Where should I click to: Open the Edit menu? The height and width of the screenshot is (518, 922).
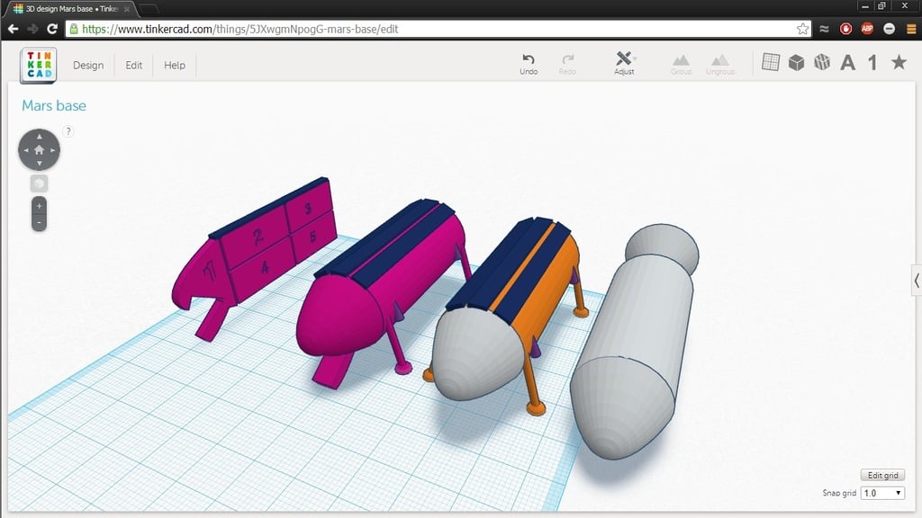[133, 65]
